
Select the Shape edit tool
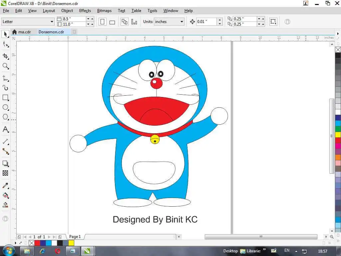click(5, 44)
